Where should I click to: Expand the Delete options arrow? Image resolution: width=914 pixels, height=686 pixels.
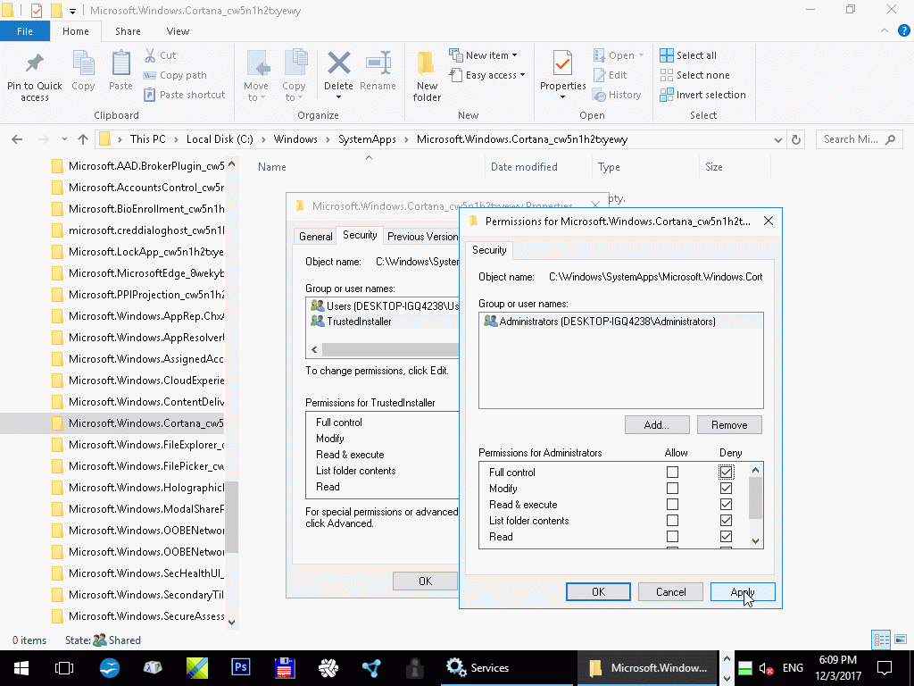(x=338, y=97)
